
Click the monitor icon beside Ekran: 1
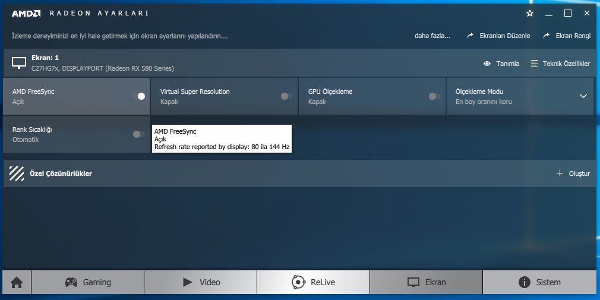(19, 63)
